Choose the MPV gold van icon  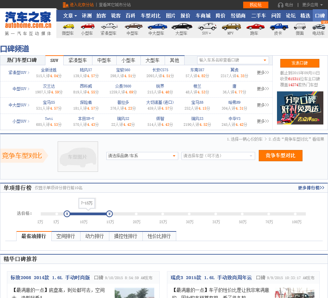231,26
